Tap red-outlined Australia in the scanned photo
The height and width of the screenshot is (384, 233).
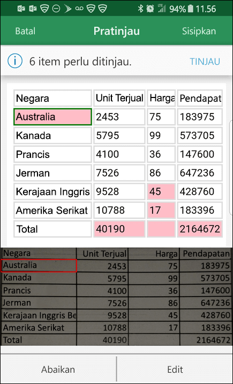[x=39, y=266]
